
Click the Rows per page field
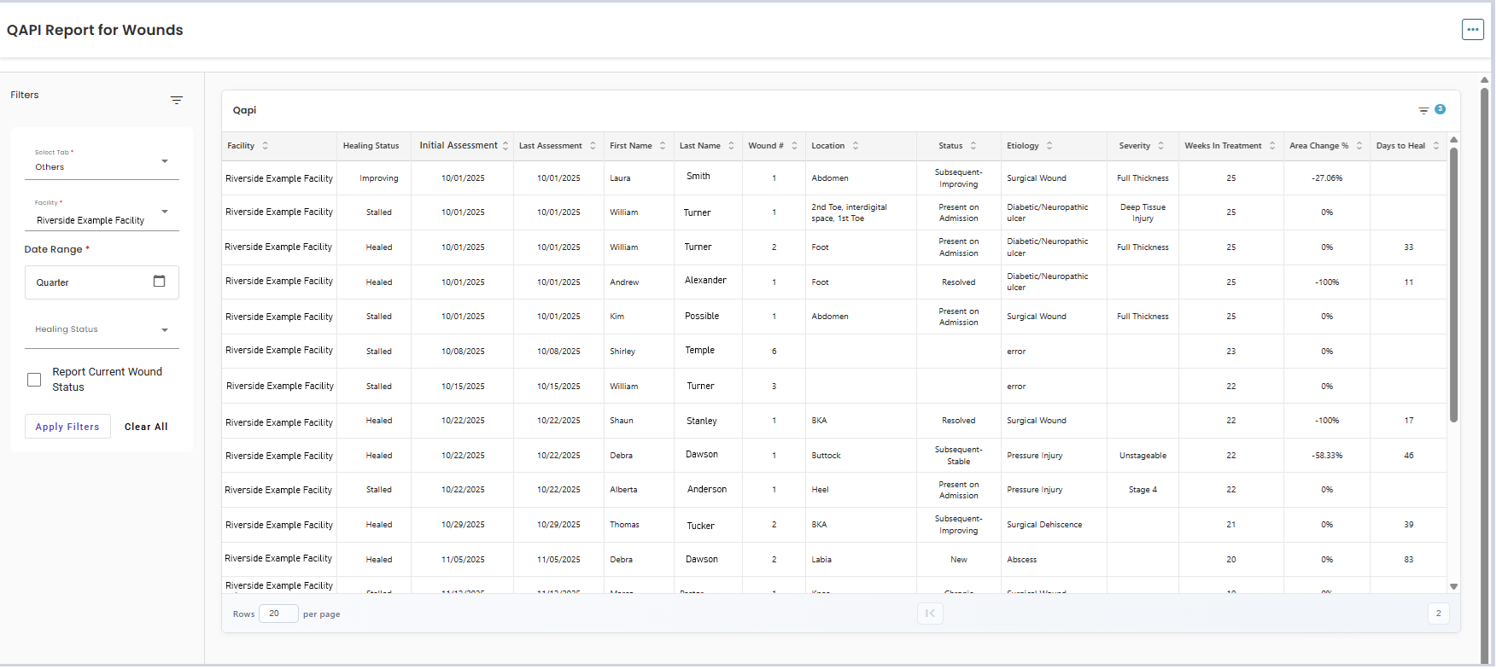[x=278, y=614]
